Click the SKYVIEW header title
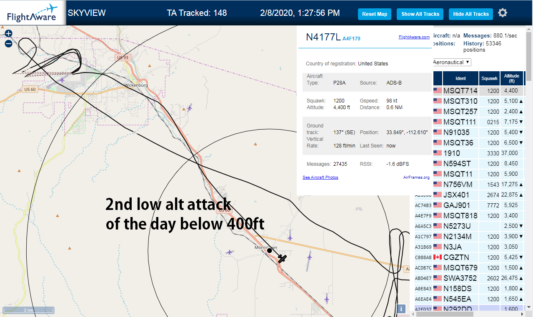The image size is (533, 317). point(87,13)
